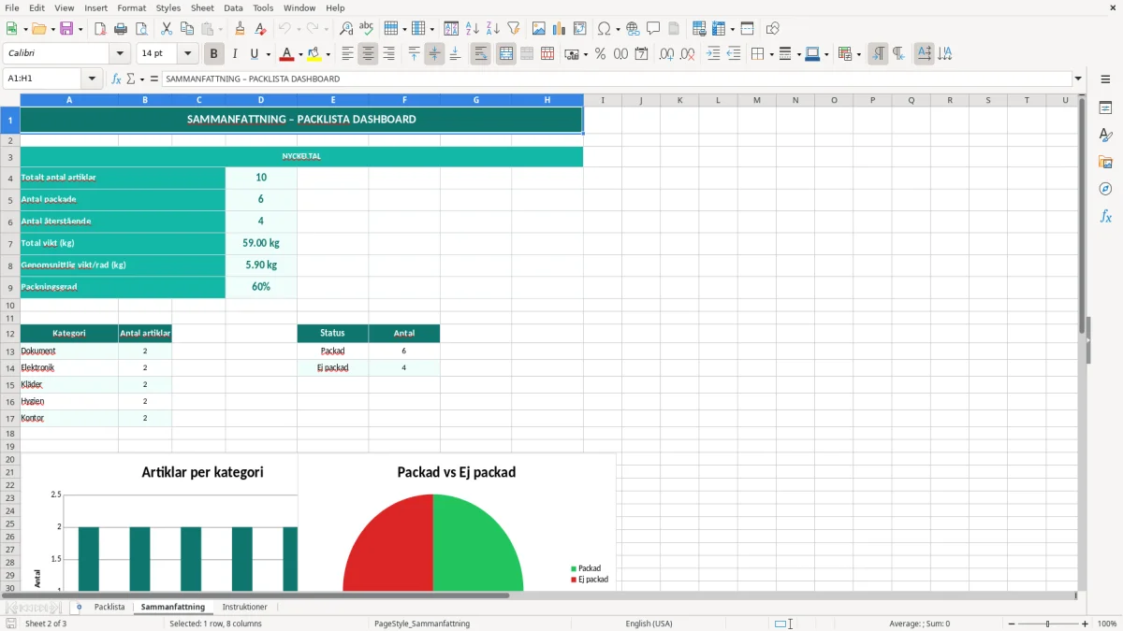Click the Merge and Center Cells icon
This screenshot has width=1123, height=631.
tap(505, 54)
